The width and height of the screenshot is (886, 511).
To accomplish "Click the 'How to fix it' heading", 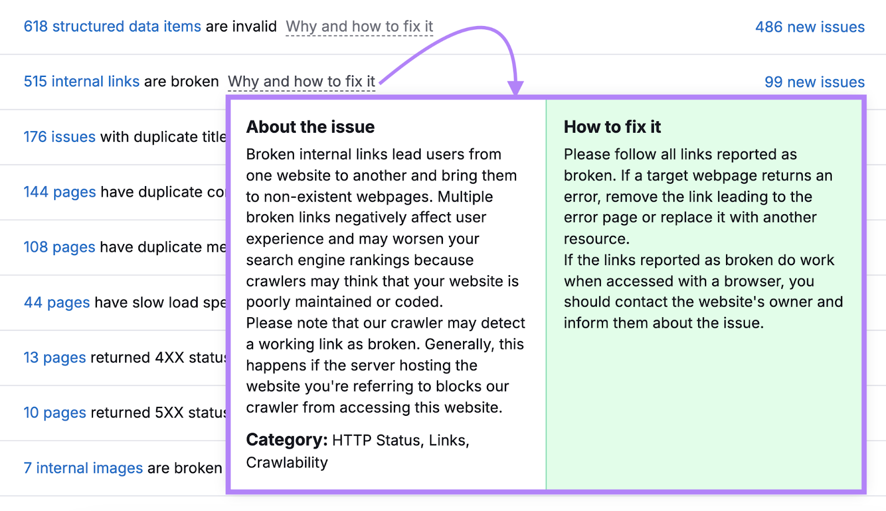I will click(x=612, y=127).
